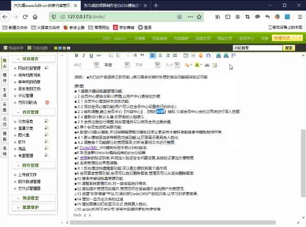Click the background highlight color icon
Screen dimensions: 306x227
(198, 65)
